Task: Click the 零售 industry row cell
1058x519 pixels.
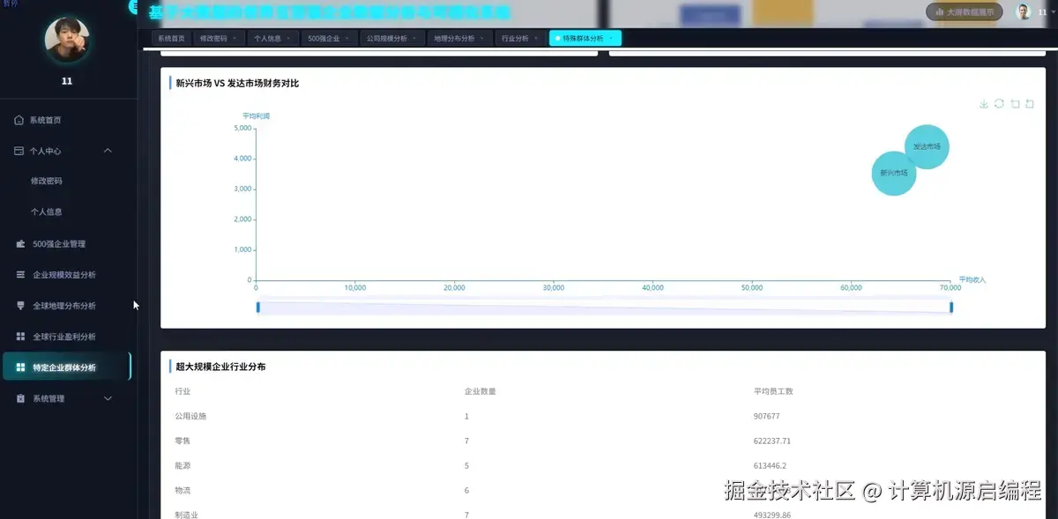Action: [x=183, y=441]
